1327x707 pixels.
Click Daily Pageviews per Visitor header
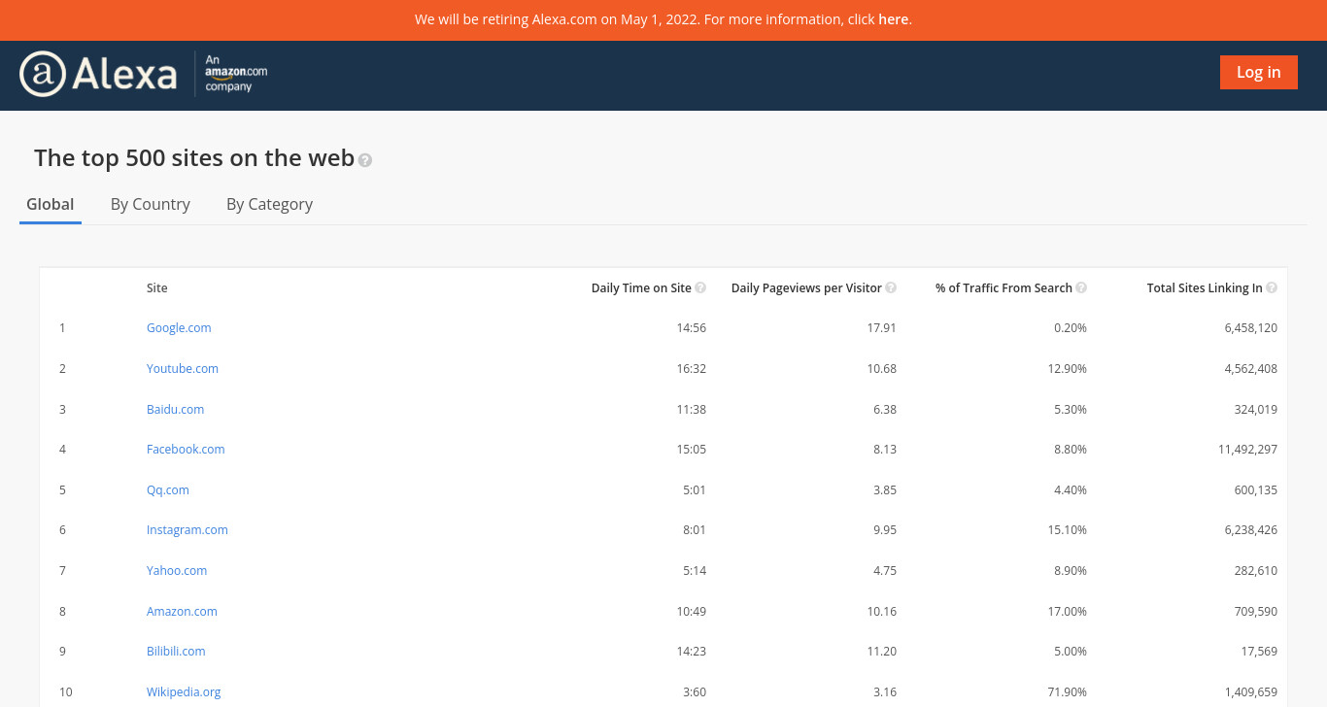click(806, 288)
